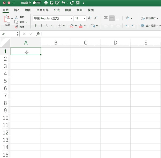Select column C header

(86, 43)
